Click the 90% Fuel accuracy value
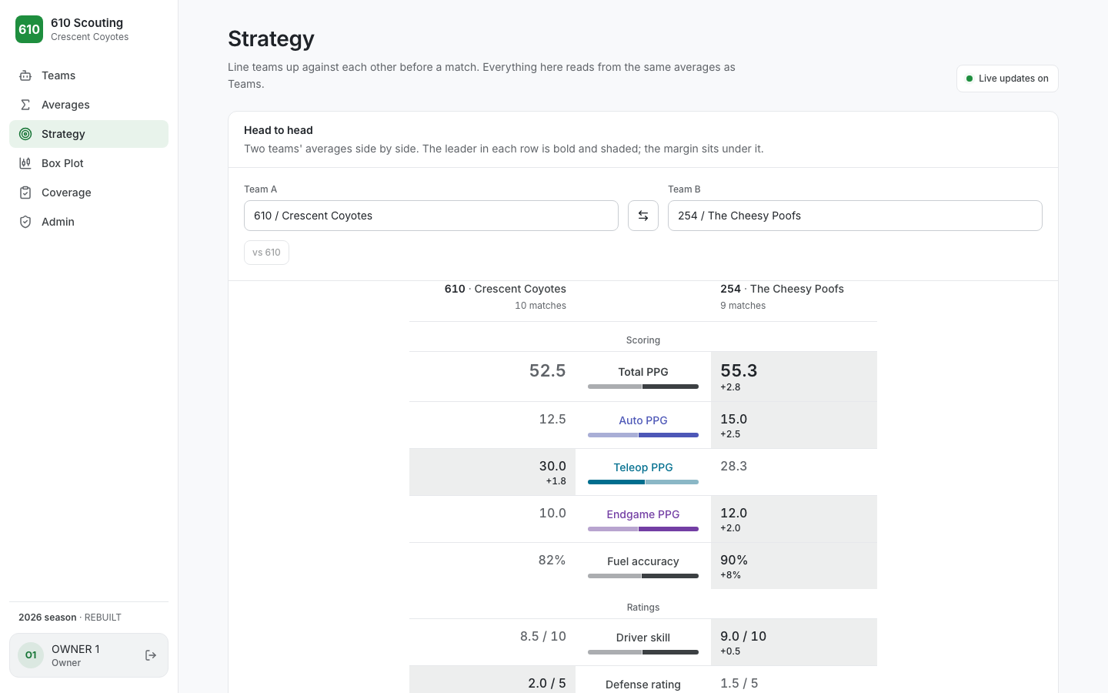Viewport: 1108px width, 693px height. 734,560
